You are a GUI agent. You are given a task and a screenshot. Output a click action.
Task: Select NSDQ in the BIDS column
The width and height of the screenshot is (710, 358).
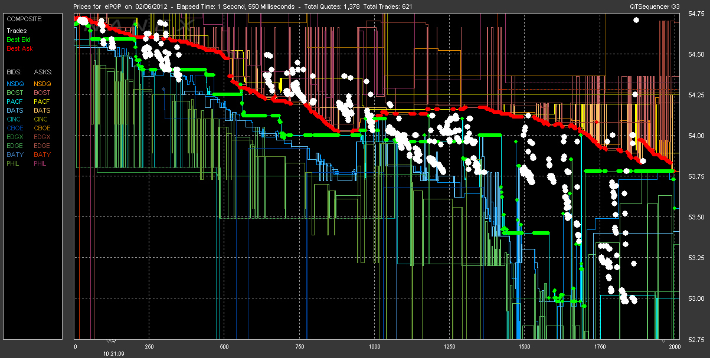coord(15,84)
